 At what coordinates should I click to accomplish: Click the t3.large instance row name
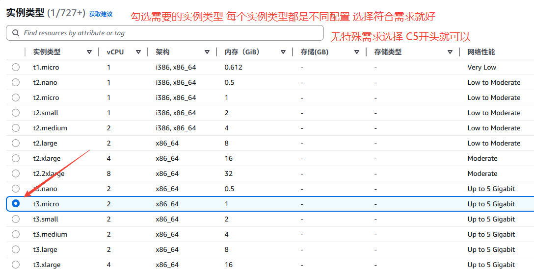click(45, 249)
